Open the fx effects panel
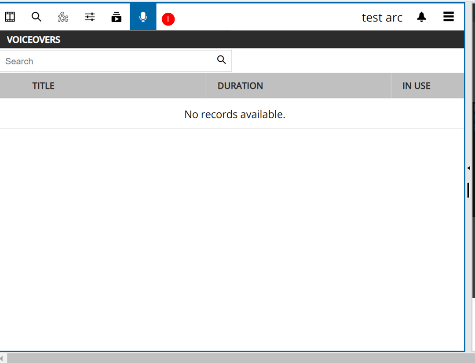The image size is (475, 363). click(x=63, y=17)
